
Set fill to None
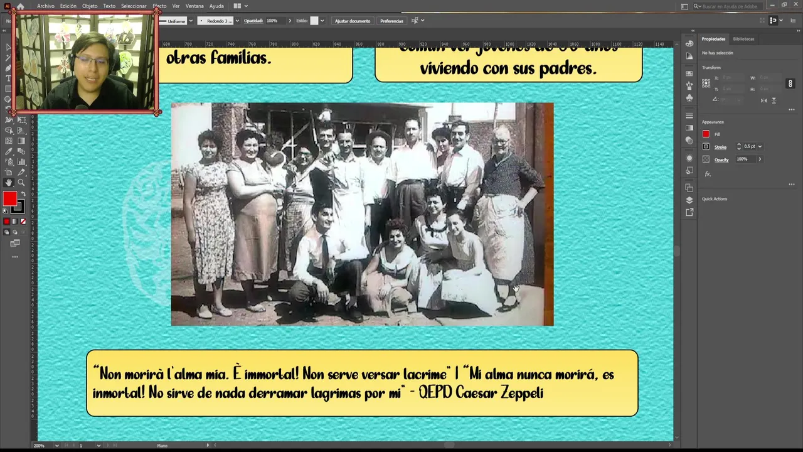pos(23,221)
